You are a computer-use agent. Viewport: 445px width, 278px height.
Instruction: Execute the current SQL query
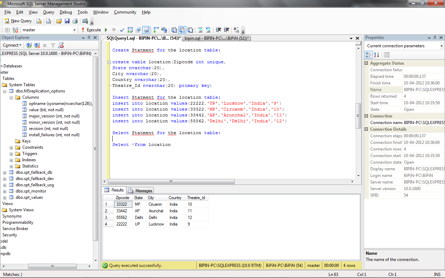[91, 30]
